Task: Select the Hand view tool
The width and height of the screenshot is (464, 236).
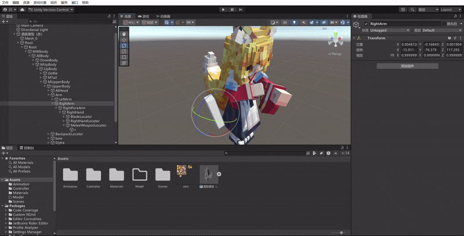Action: click(124, 34)
